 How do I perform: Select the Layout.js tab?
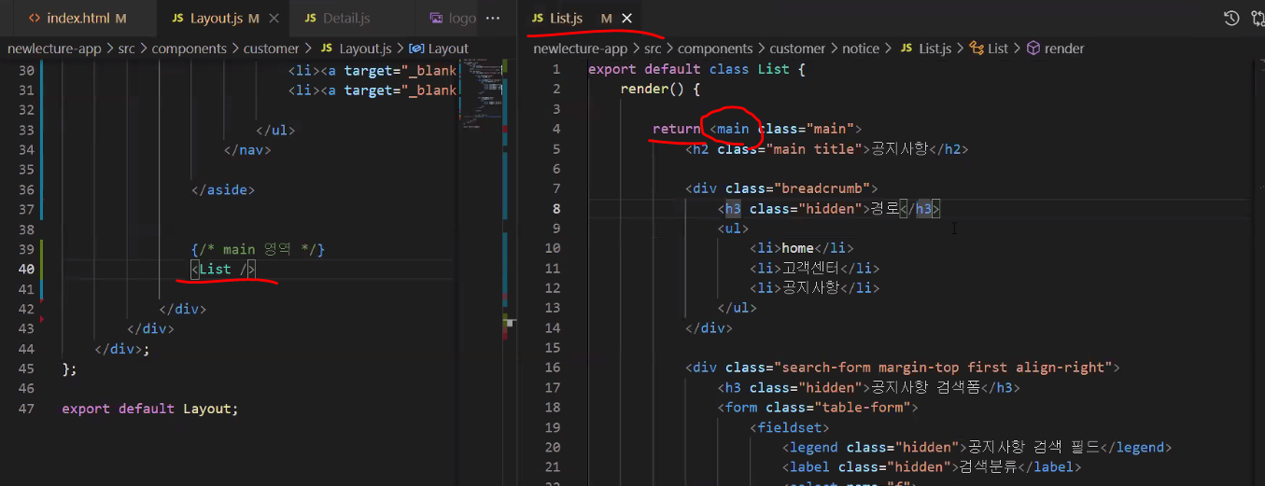tap(222, 19)
